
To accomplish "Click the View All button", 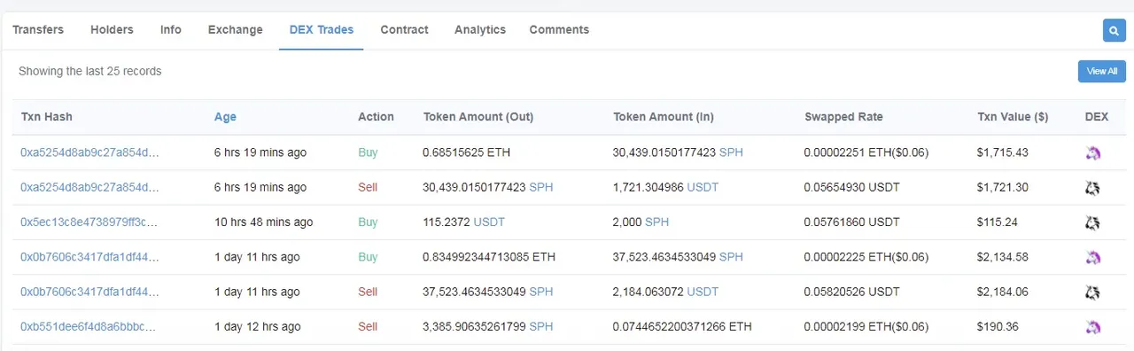I will click(x=1102, y=71).
